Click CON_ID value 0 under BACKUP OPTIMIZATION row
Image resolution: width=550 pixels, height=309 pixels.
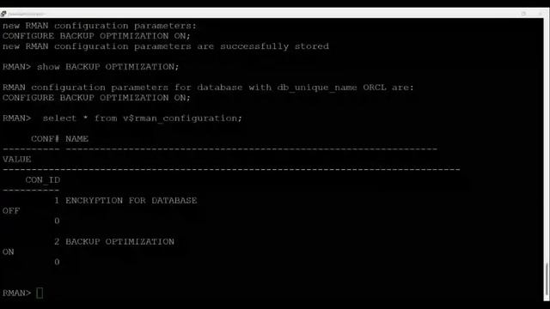tap(57, 262)
